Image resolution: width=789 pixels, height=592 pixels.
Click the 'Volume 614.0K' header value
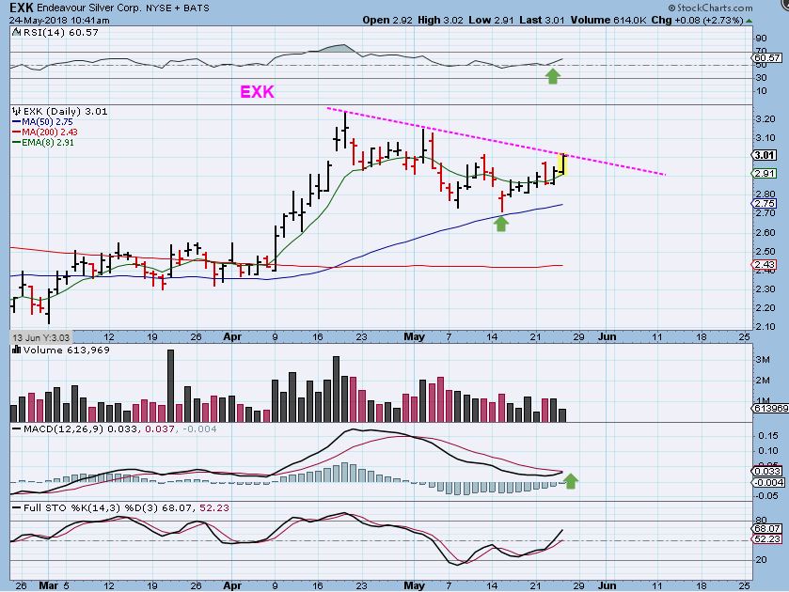point(608,20)
